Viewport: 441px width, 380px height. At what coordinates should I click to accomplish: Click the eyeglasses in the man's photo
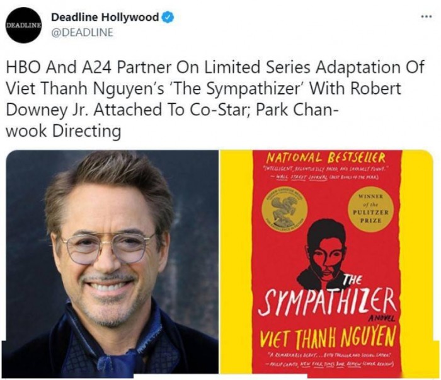point(108,247)
